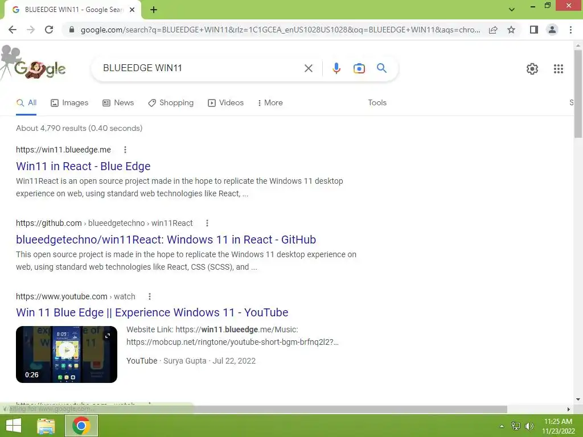Open the Chrome profile avatar
Screen dimensions: 583x437
552,30
